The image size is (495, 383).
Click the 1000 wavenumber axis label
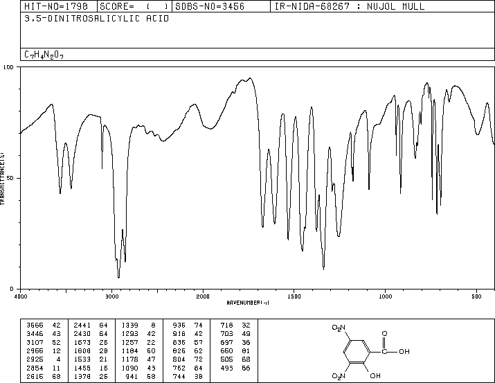385,296
